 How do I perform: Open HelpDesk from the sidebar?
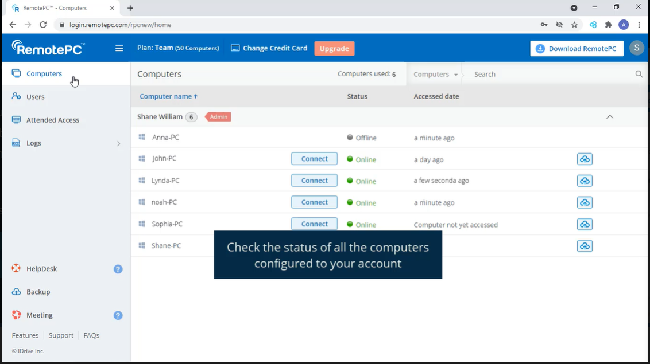tap(41, 269)
